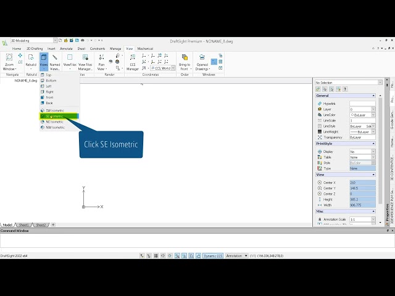Collapse the PrintStyle properties section
This screenshot has height=296, width=395.
coord(373,144)
